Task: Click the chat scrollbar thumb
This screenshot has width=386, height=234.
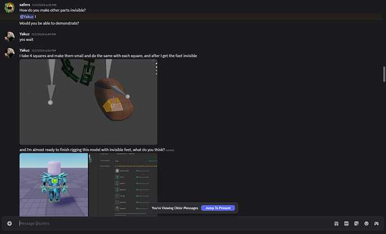Action: (384, 74)
